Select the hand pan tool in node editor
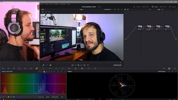The width and height of the screenshot is (178, 100). tap(128, 9)
